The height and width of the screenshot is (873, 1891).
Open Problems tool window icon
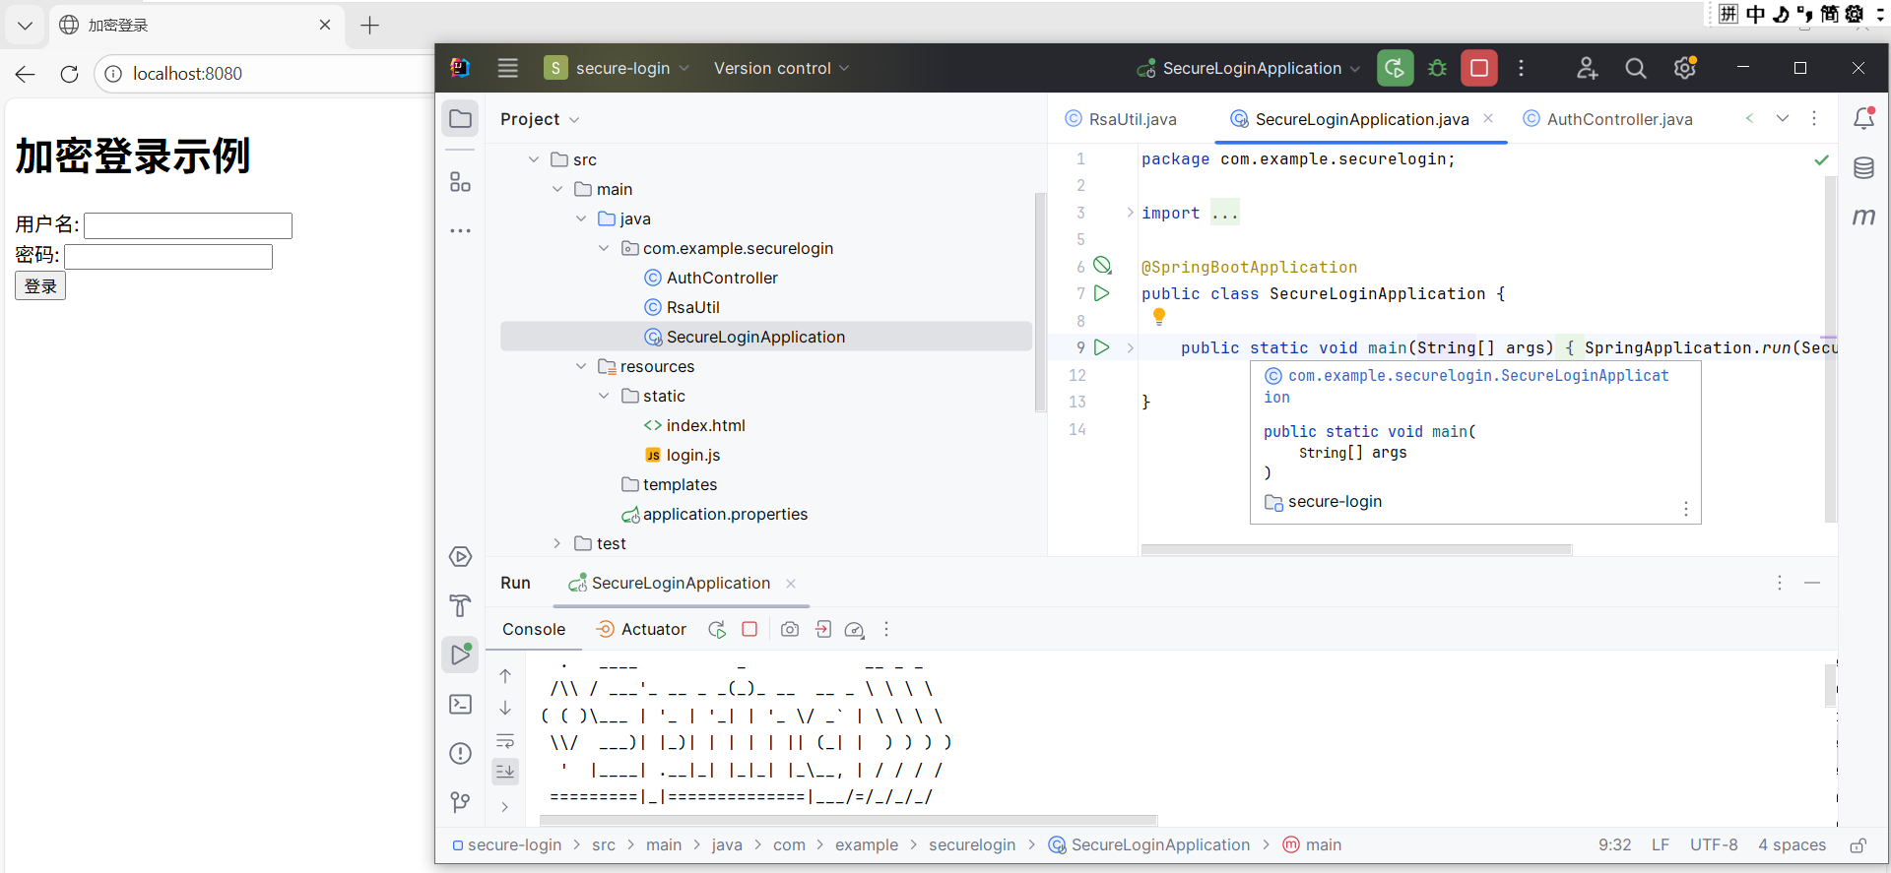coord(460,753)
